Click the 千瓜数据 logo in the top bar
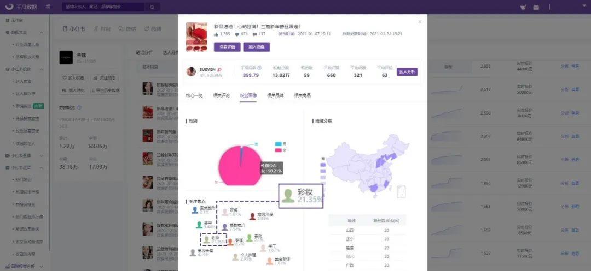This screenshot has width=591, height=271. point(21,7)
